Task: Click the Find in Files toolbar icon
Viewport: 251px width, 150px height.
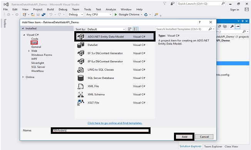Action: click(156, 15)
